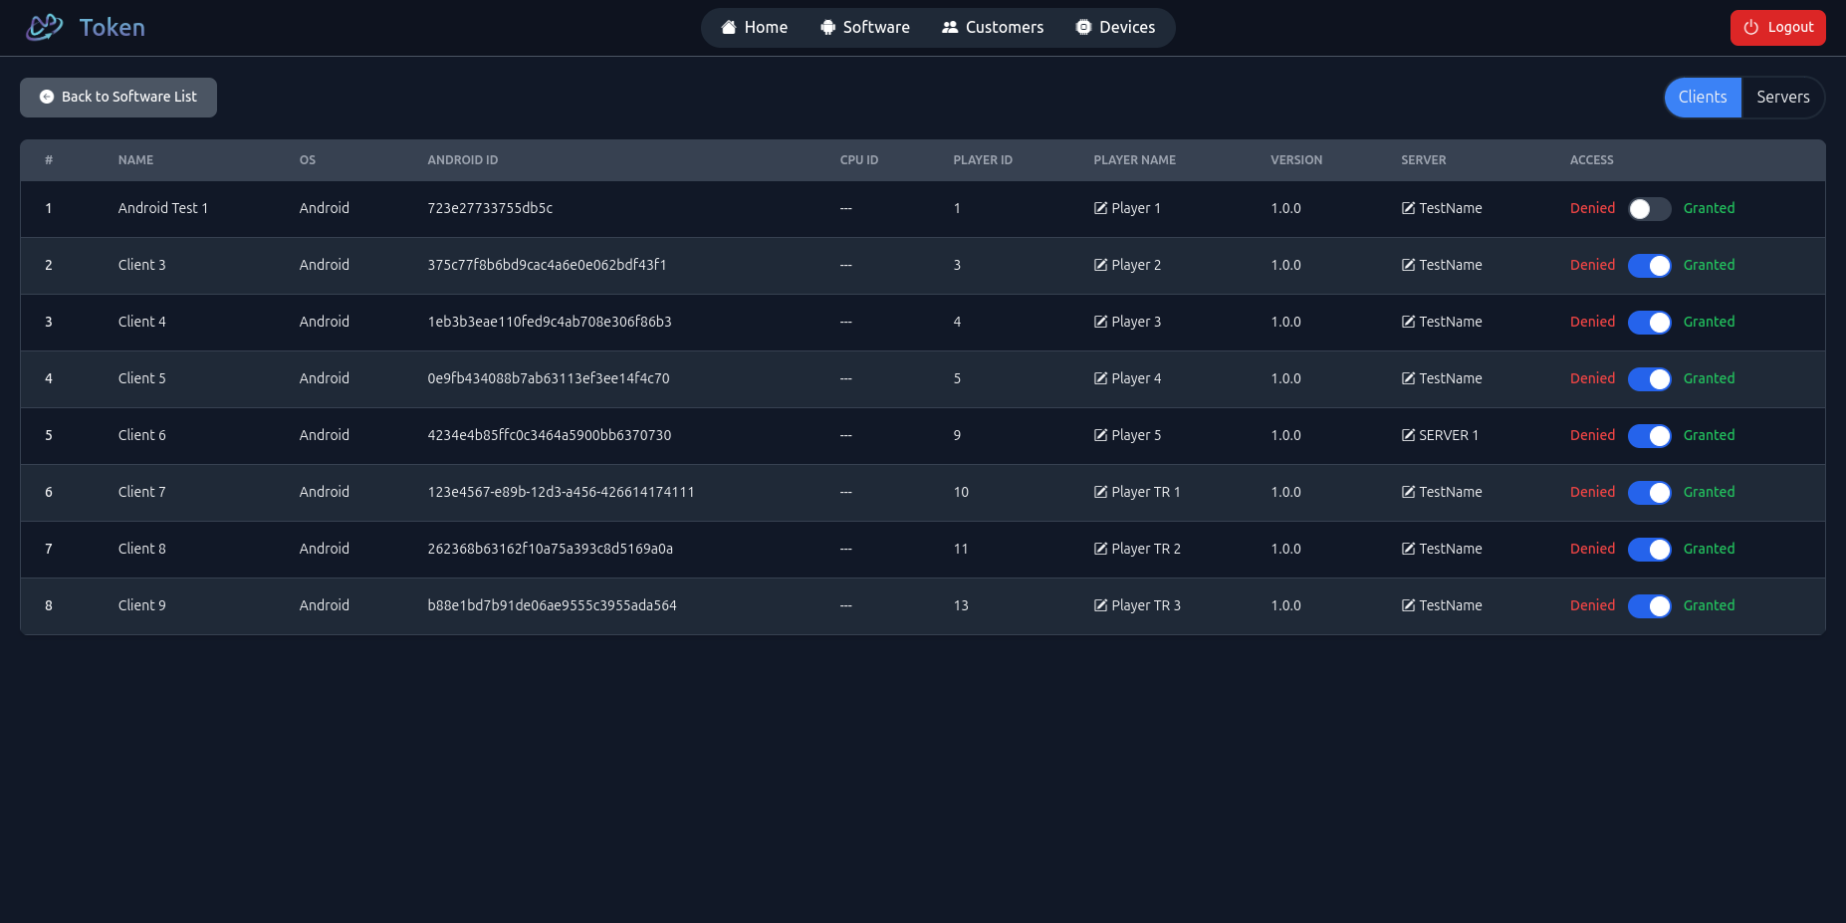
Task: Click Back to Software List button
Action: (118, 98)
